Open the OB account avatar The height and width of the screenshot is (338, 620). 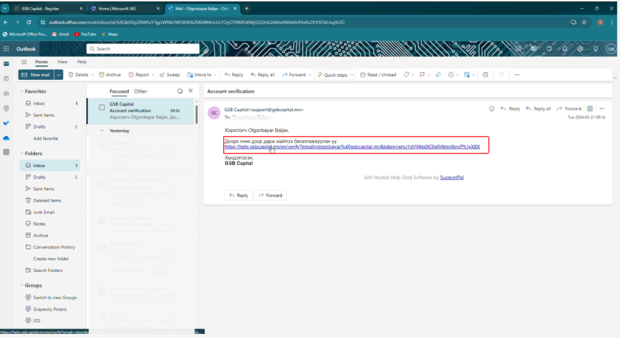[x=611, y=49]
